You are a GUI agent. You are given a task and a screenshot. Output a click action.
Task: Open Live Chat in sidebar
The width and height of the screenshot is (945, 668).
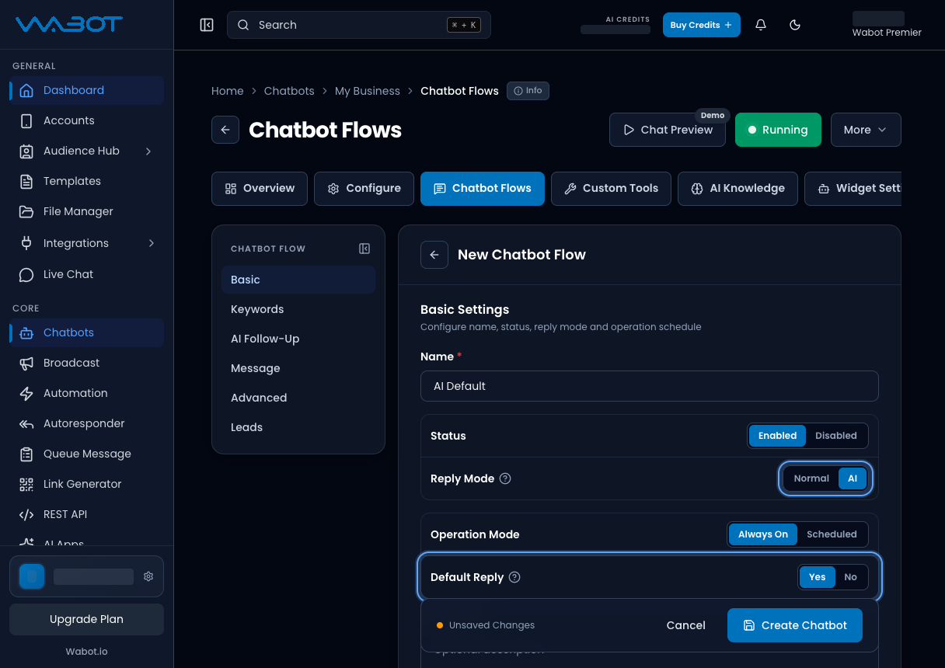click(86, 274)
